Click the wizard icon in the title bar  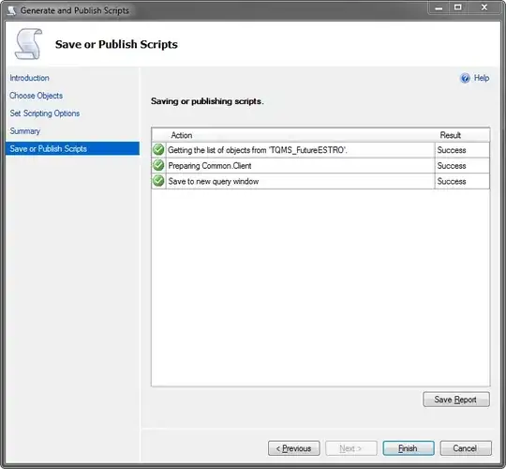coord(11,10)
